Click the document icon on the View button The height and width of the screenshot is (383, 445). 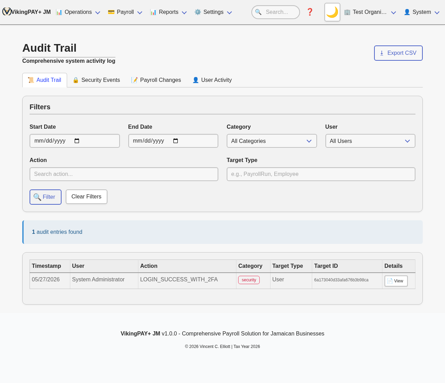pos(390,281)
